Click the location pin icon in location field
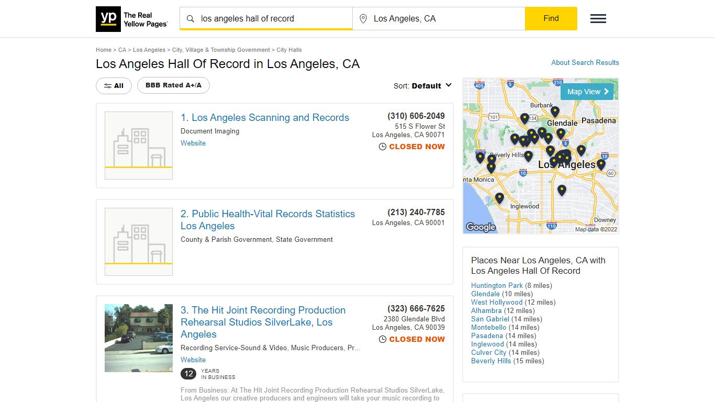 363,19
